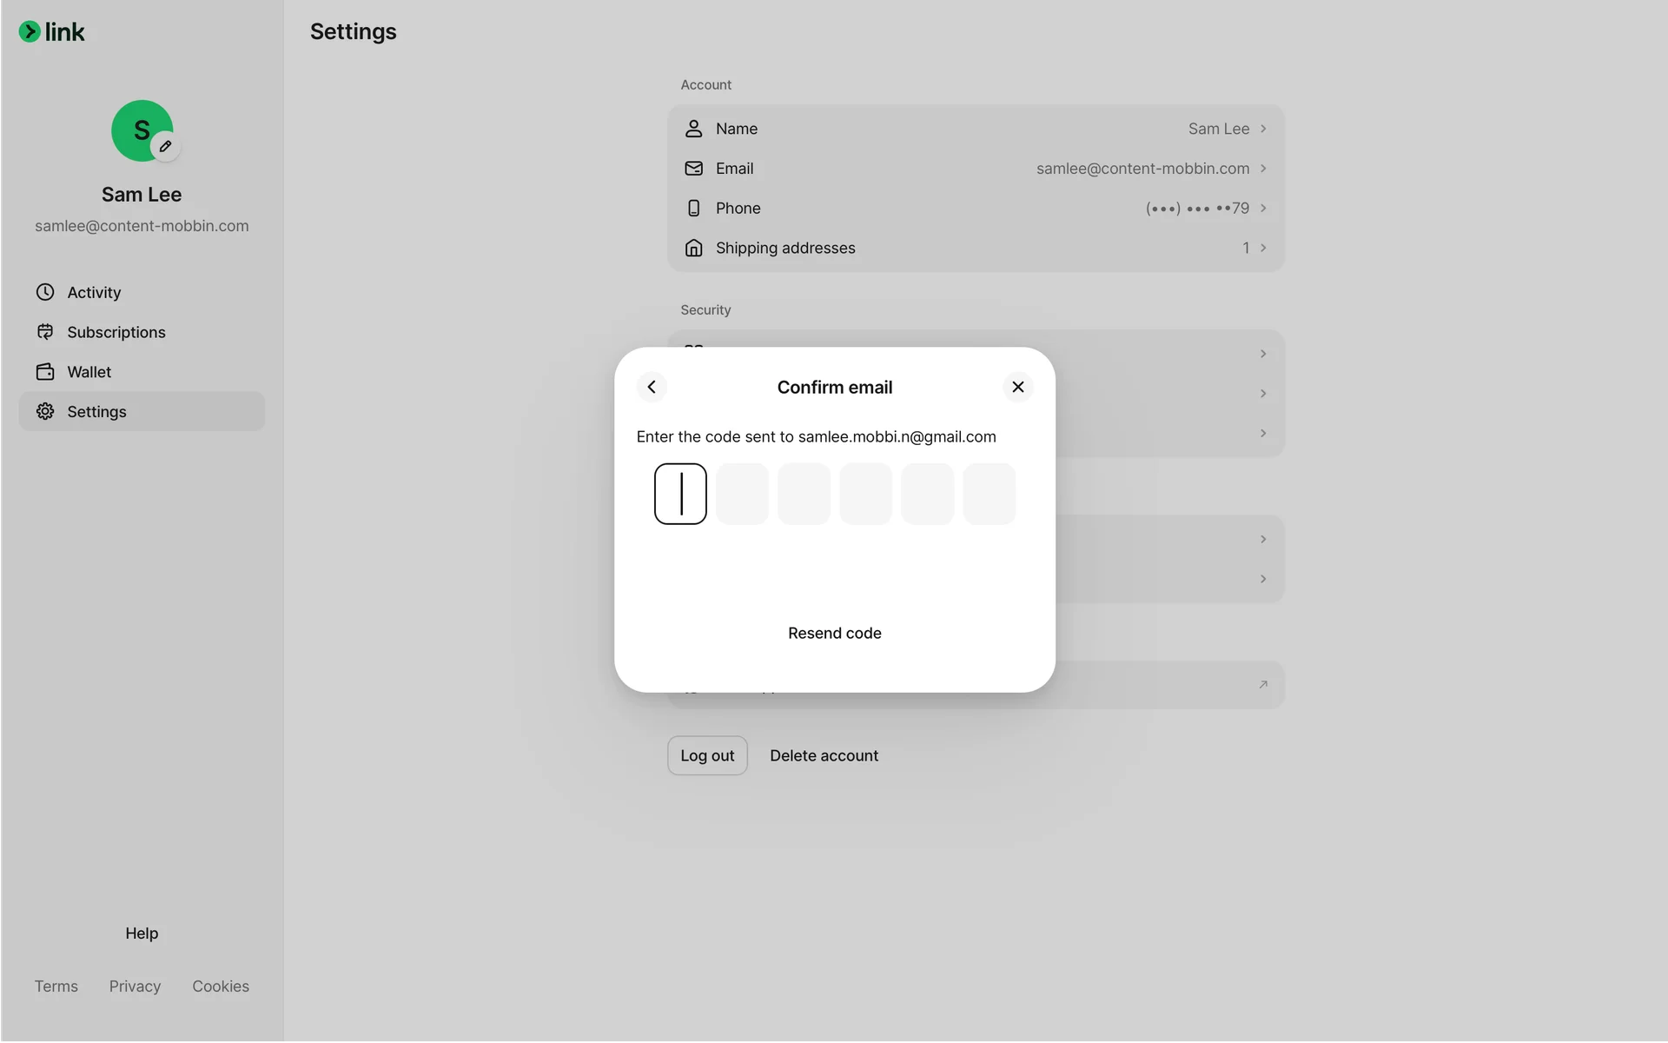Click the edit avatar pencil icon

[x=165, y=146]
